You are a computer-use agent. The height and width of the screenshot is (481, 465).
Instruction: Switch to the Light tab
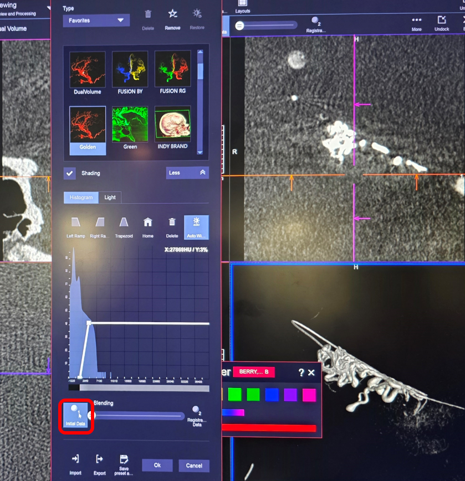[x=110, y=197]
